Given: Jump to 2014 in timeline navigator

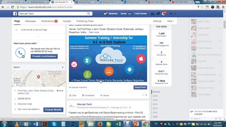Looking at the screenshot, I should pyautogui.click(x=155, y=104).
